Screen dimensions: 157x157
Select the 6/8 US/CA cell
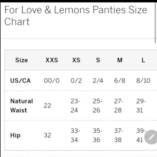[x=120, y=81]
